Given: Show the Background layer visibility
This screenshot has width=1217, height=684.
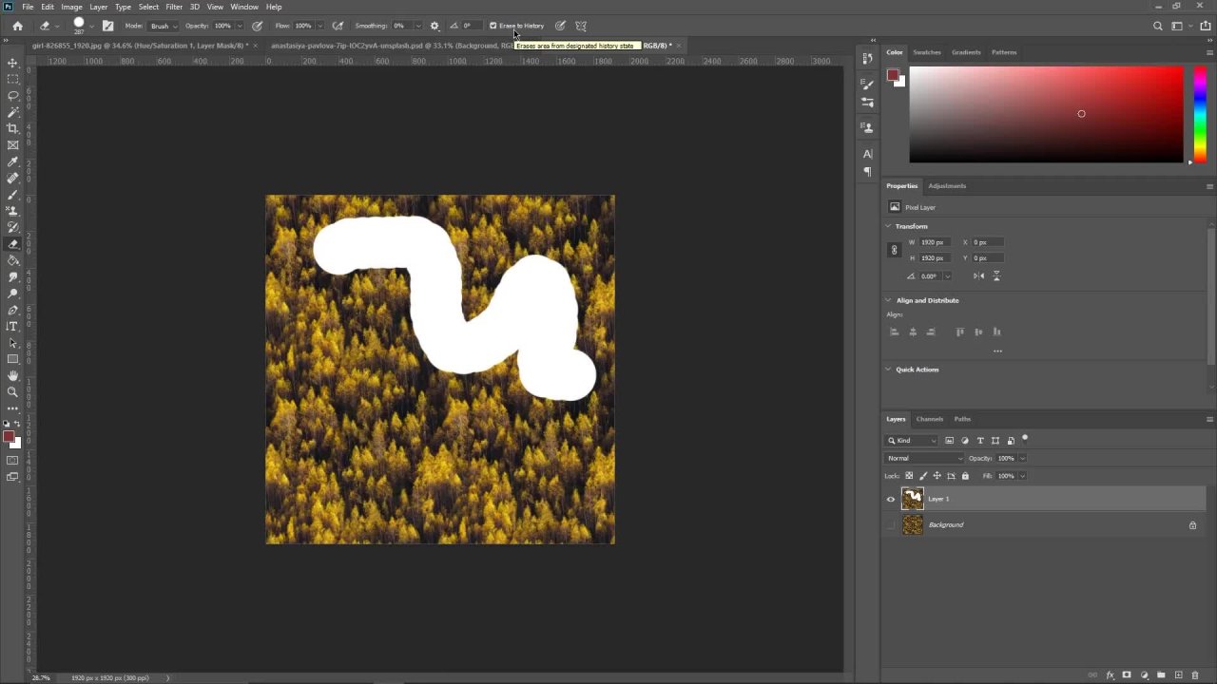Looking at the screenshot, I should [x=891, y=524].
